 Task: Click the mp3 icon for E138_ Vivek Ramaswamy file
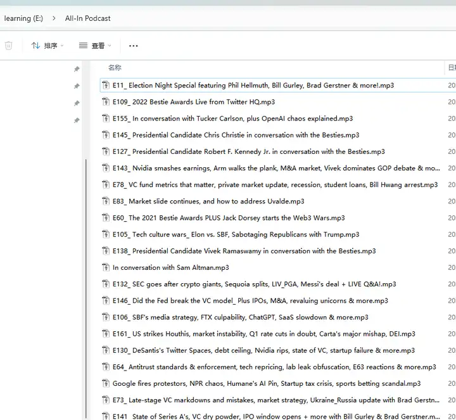(106, 251)
